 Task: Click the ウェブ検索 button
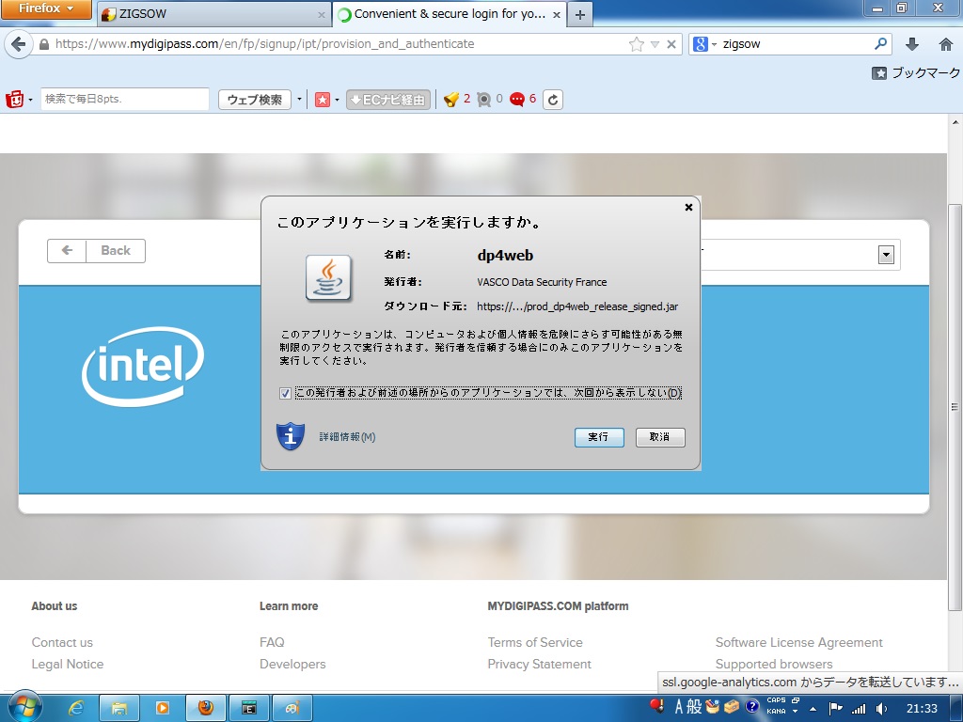coord(254,100)
